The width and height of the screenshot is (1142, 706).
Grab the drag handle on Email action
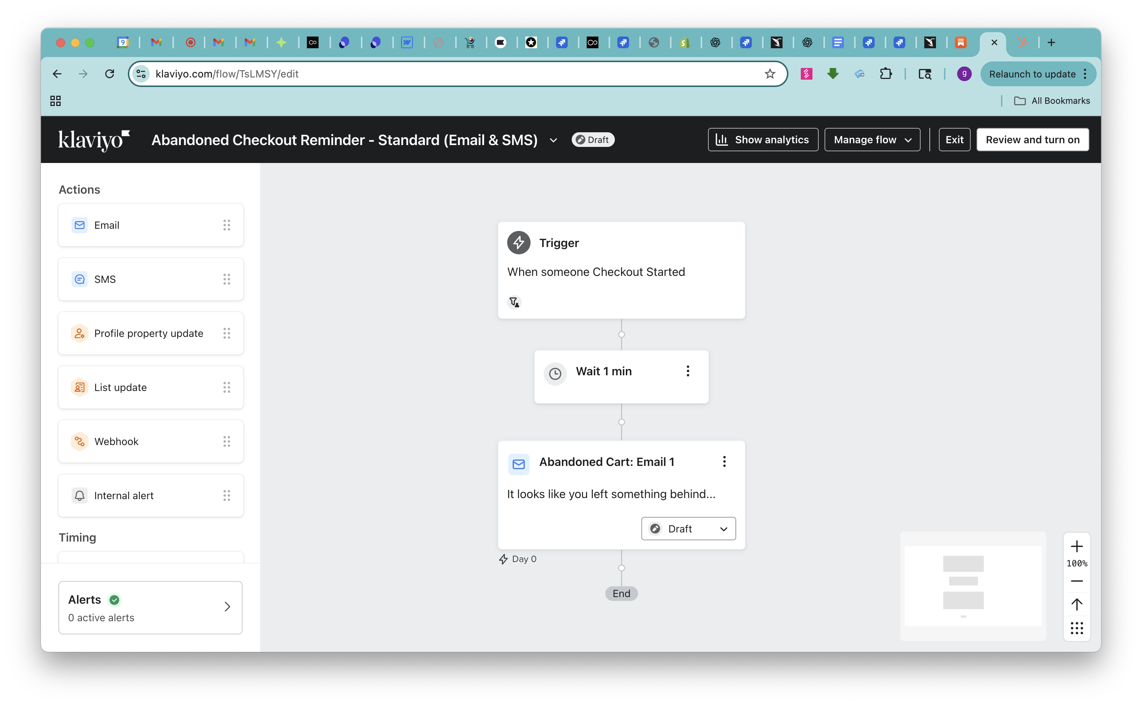click(x=227, y=225)
